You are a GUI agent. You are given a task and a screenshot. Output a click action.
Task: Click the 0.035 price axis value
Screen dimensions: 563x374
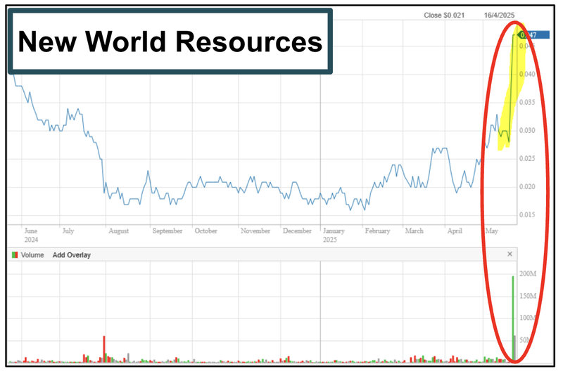click(x=527, y=103)
